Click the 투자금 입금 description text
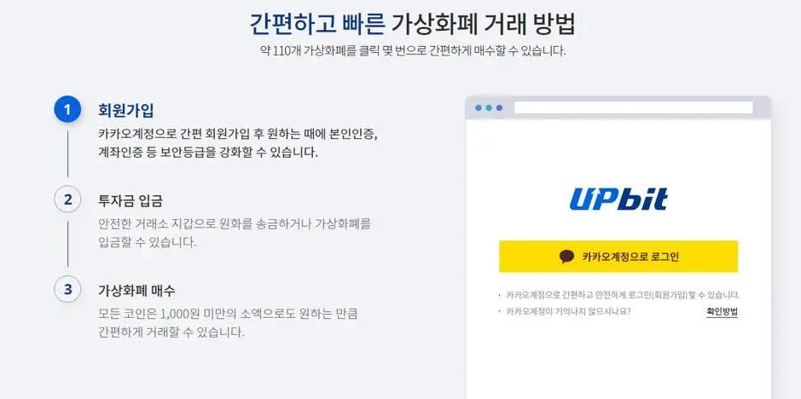This screenshot has width=801, height=399. tap(235, 233)
